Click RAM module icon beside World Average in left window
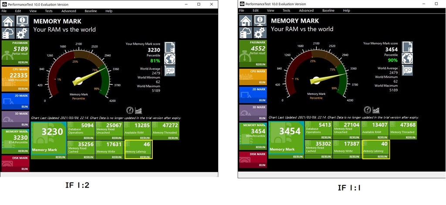Viewport: 446px width, 205px height. (170, 71)
